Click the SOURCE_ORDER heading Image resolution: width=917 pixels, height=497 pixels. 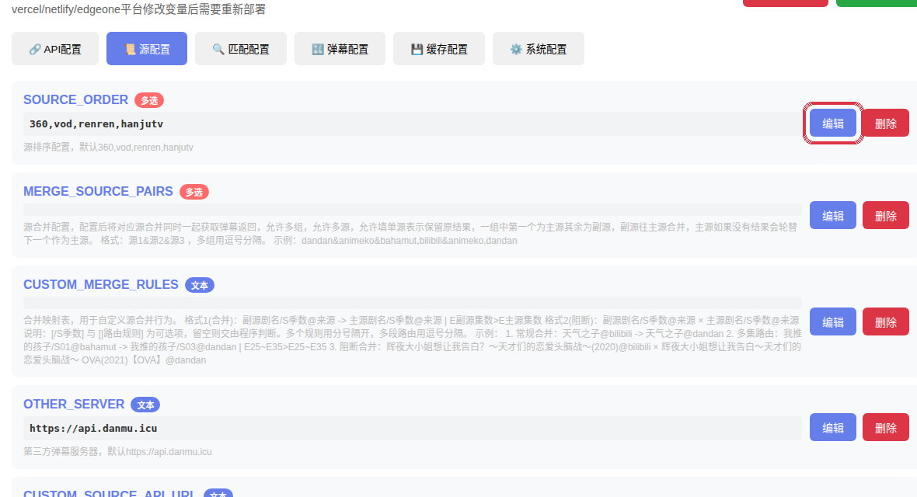coord(75,99)
